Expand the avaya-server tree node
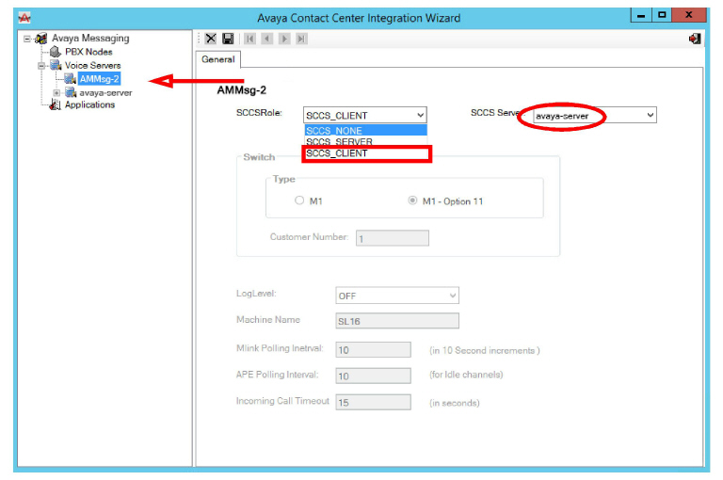 [56, 92]
